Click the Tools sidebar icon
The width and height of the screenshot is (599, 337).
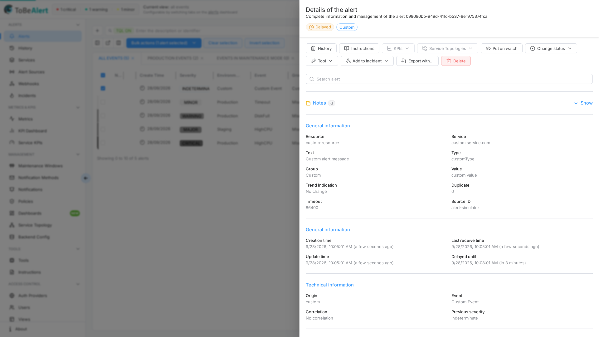point(12,260)
